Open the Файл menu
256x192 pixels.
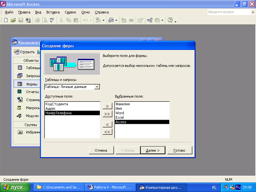pyautogui.click(x=9, y=12)
